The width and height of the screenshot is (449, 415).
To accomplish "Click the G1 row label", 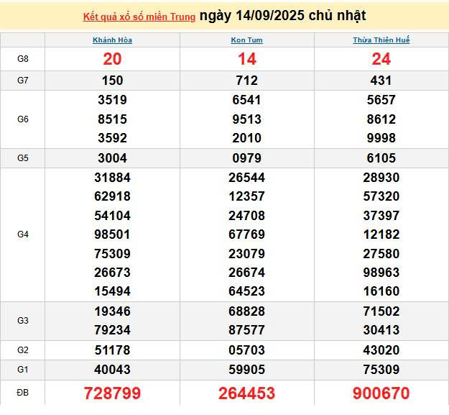I will [x=22, y=370].
